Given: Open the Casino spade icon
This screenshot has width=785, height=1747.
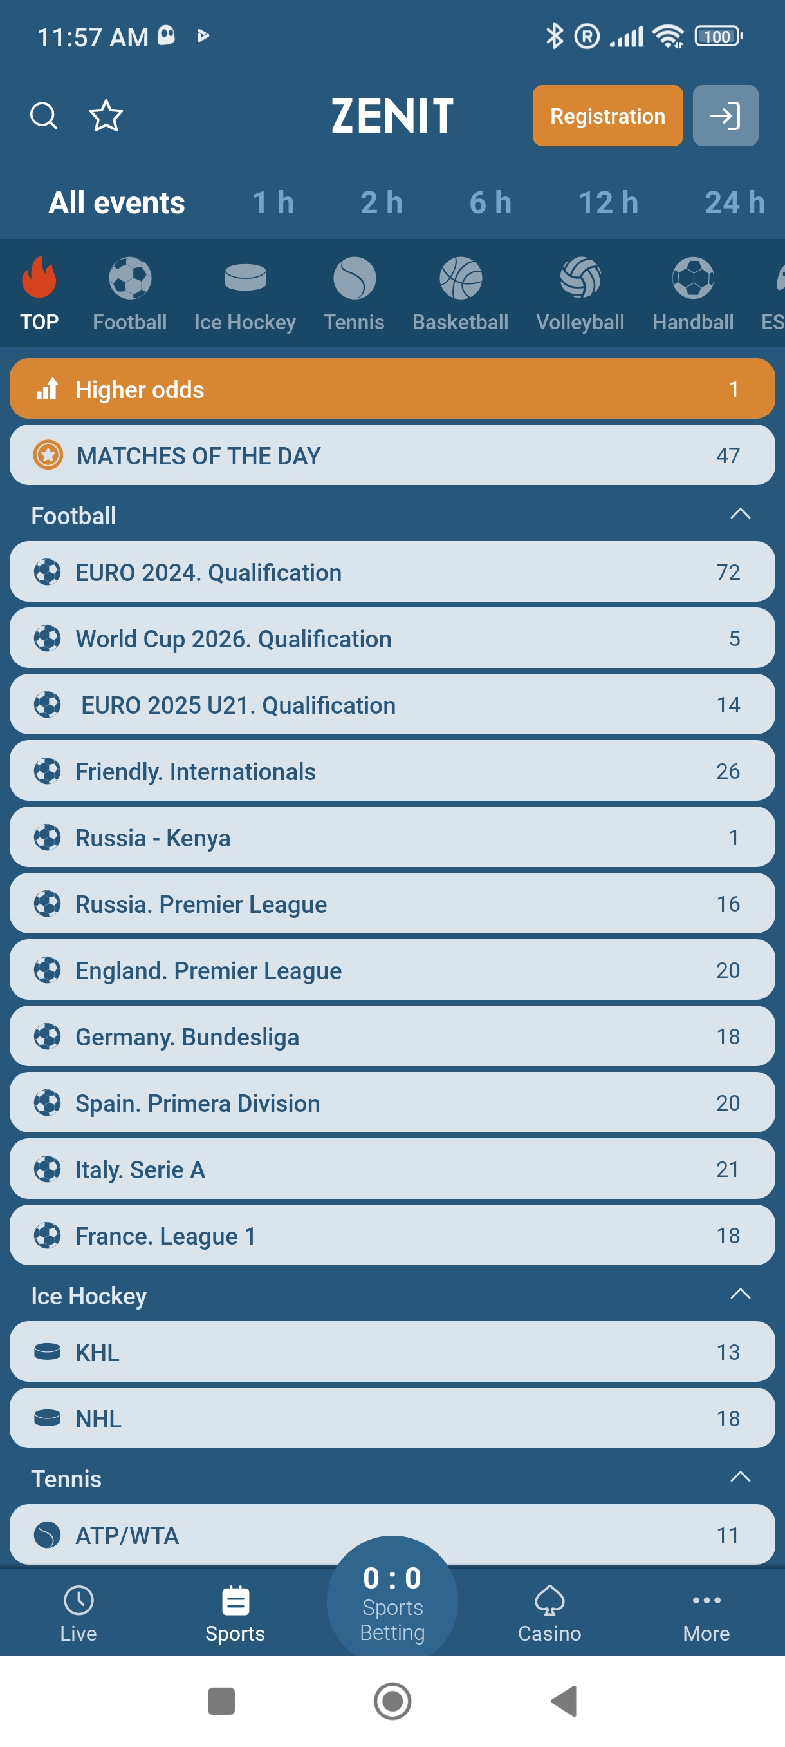Looking at the screenshot, I should pyautogui.click(x=549, y=1601).
